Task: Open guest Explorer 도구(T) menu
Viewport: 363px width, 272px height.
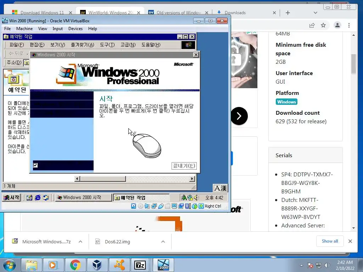Action: pyautogui.click(x=107, y=45)
